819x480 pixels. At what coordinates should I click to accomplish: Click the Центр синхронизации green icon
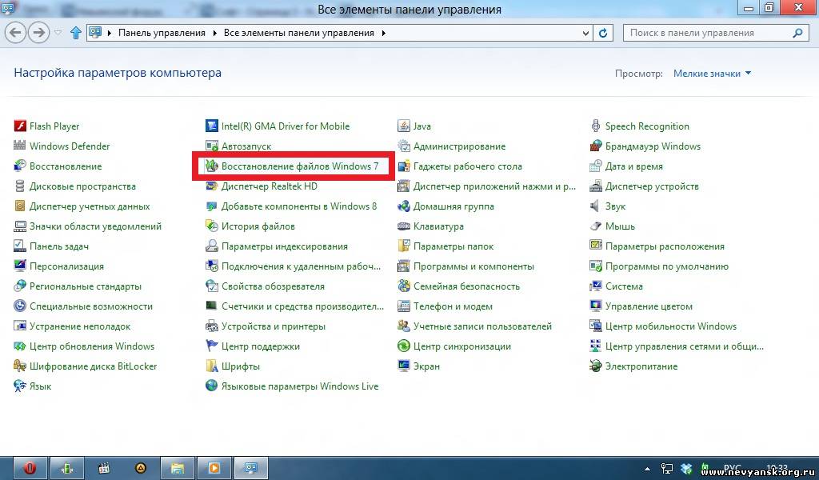pos(404,346)
